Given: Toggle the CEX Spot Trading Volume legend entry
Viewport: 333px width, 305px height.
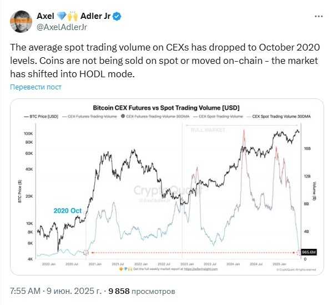Looking at the screenshot, I should 218,117.
